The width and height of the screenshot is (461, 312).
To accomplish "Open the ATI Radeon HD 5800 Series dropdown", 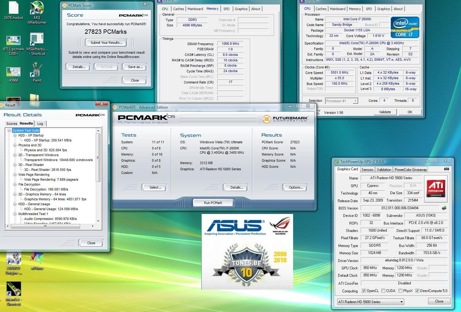I will coord(370,302).
